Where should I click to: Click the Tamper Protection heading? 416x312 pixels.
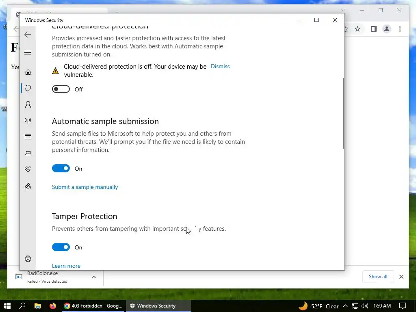pyautogui.click(x=84, y=217)
